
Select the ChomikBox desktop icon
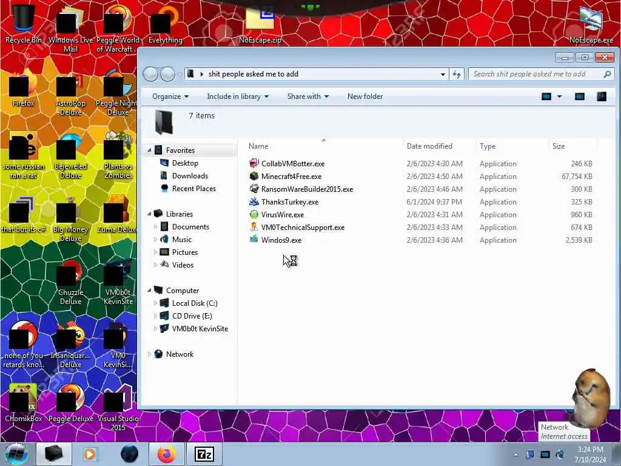tap(24, 402)
